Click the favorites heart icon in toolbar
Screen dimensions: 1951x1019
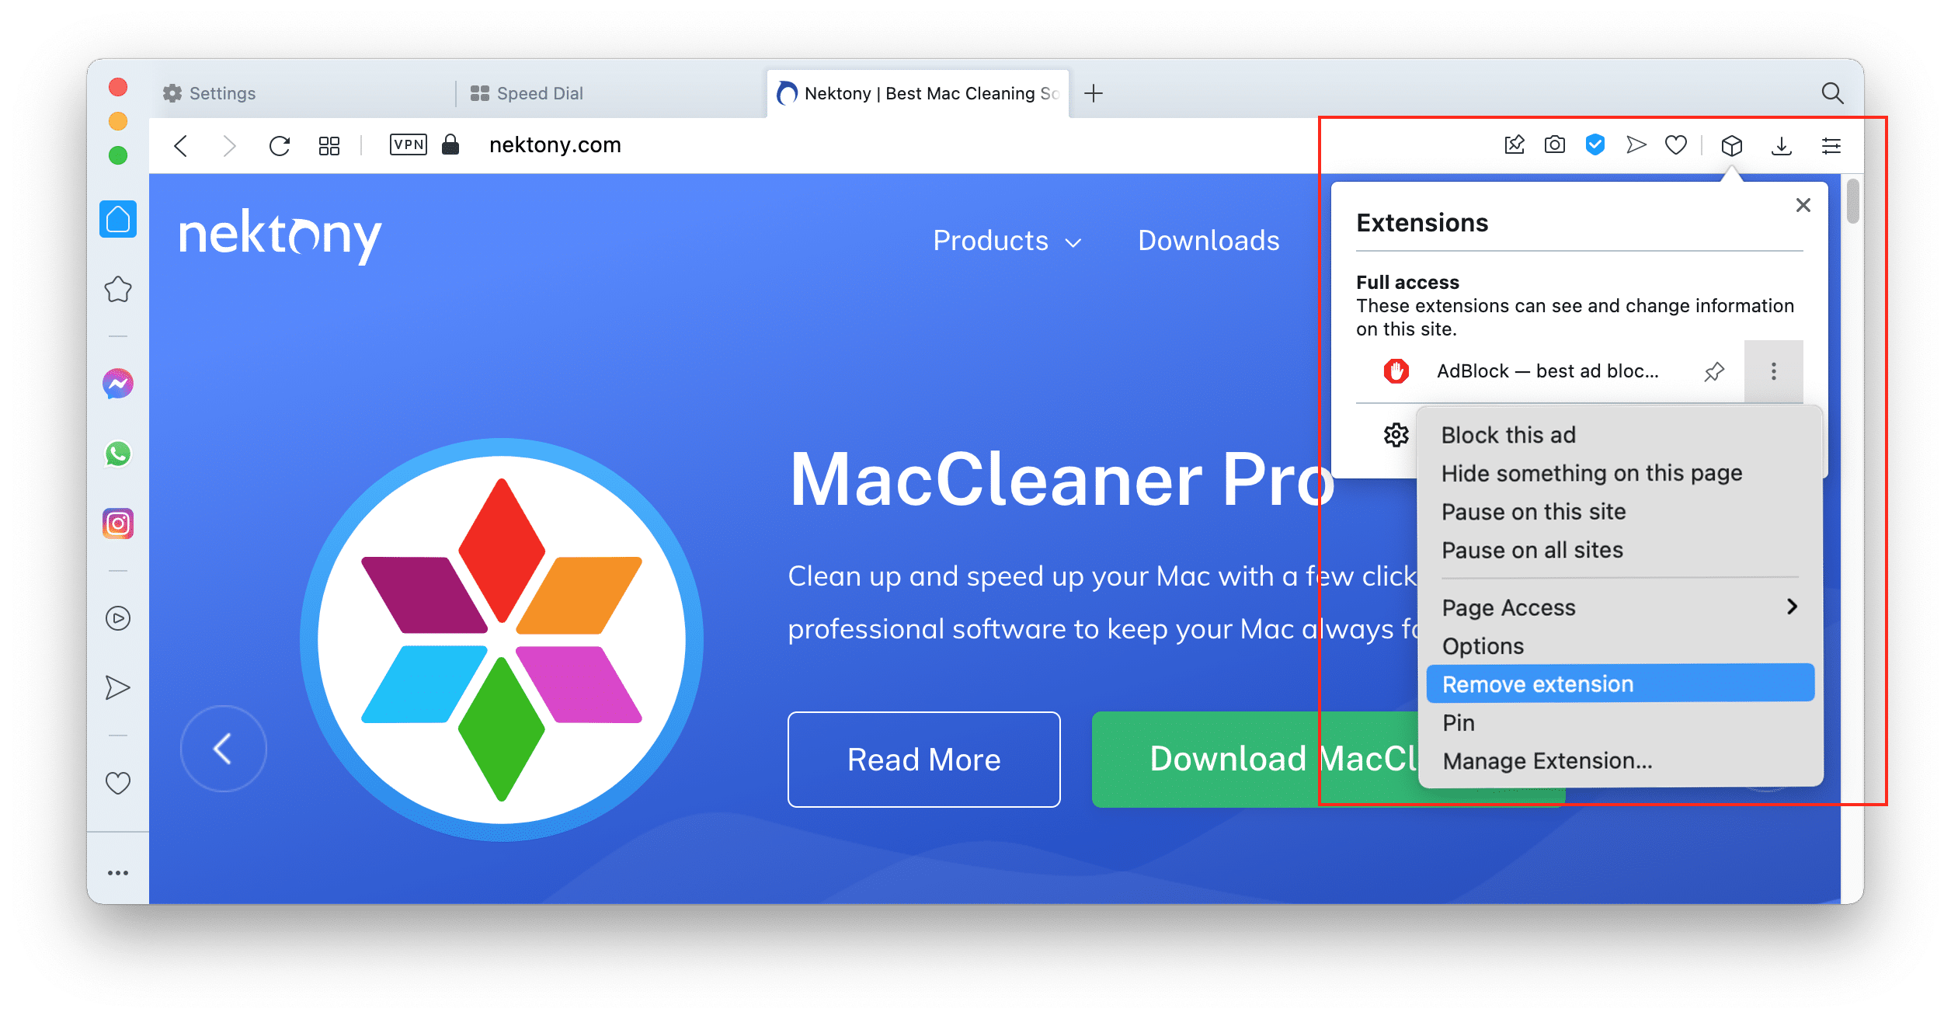1676,144
